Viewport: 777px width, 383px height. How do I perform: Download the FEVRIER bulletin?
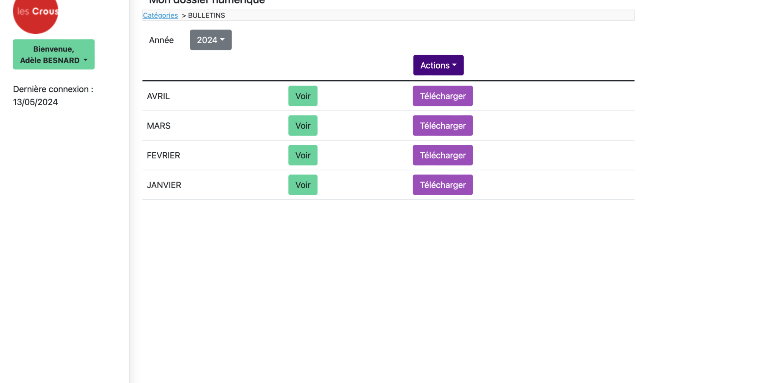pyautogui.click(x=442, y=155)
